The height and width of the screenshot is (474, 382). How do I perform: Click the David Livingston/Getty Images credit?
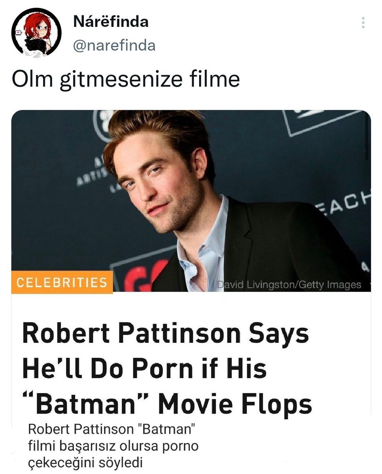click(289, 284)
